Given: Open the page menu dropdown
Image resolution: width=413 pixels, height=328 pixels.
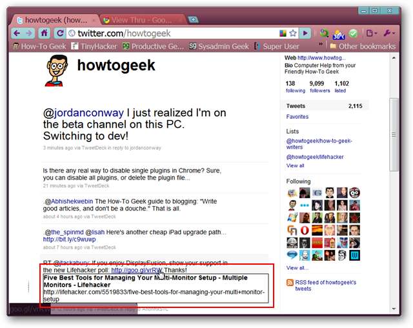Looking at the screenshot, I should [372, 33].
